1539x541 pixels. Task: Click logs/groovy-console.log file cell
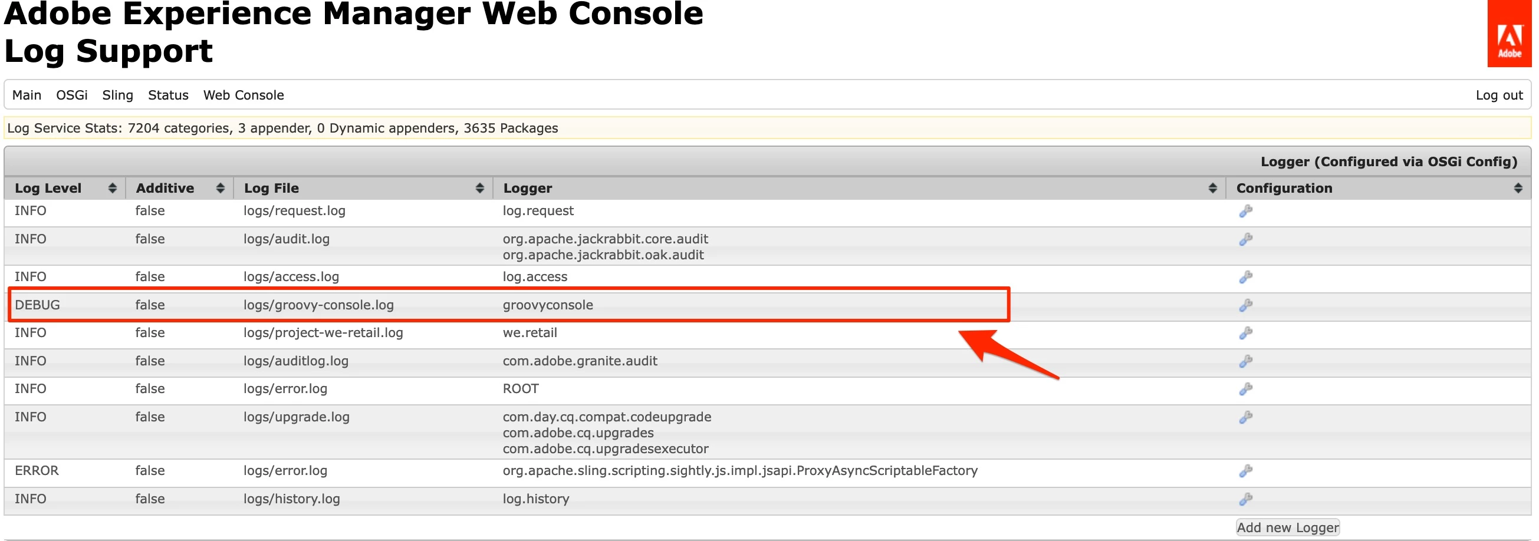tap(318, 305)
